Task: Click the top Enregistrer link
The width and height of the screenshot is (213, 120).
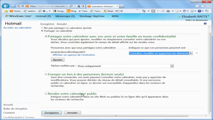Action: pos(47,24)
